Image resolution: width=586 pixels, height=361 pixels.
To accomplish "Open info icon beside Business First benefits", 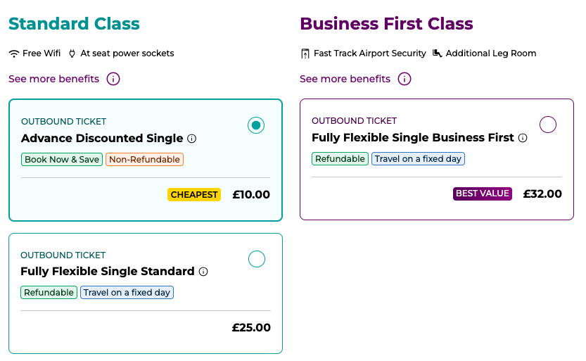I will point(405,79).
